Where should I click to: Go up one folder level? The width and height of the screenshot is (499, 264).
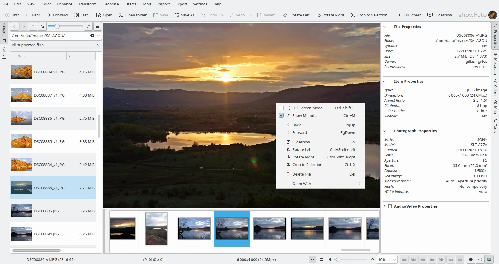point(33,26)
